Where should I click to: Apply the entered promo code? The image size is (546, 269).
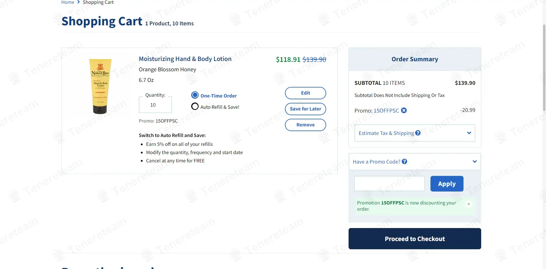[447, 184]
